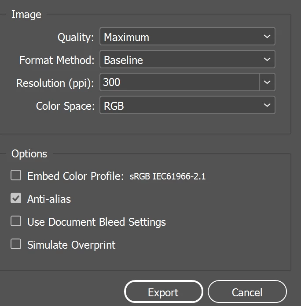The height and width of the screenshot is (306, 301).
Task: Disable the Anti-alias checkbox
Action: (16, 199)
